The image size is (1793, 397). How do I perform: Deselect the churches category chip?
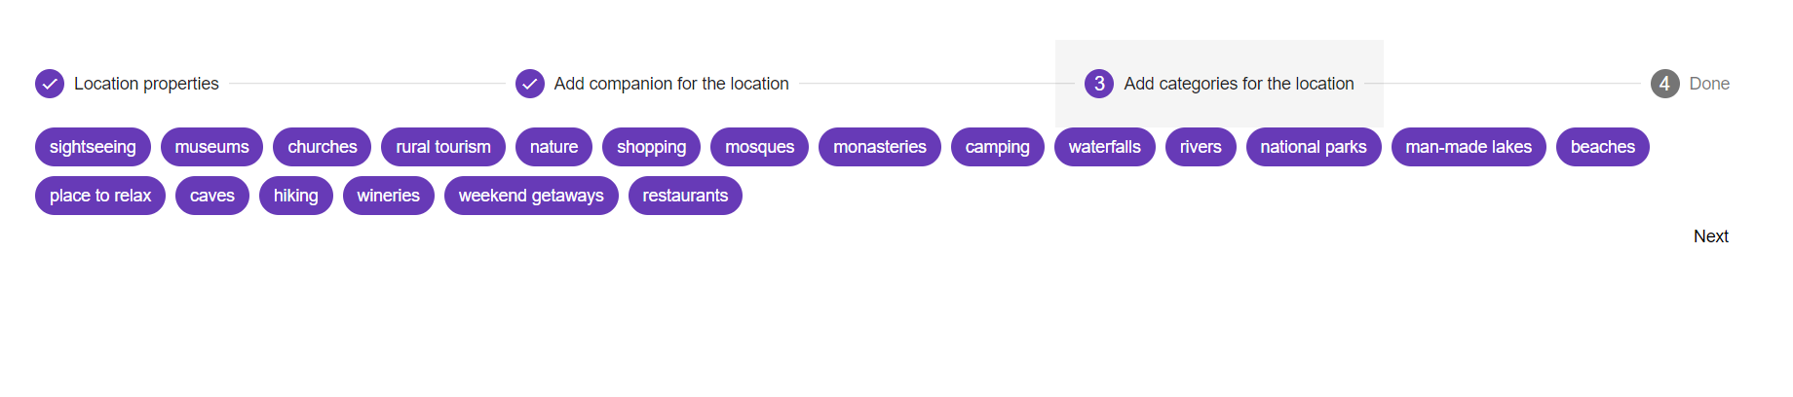(x=322, y=147)
